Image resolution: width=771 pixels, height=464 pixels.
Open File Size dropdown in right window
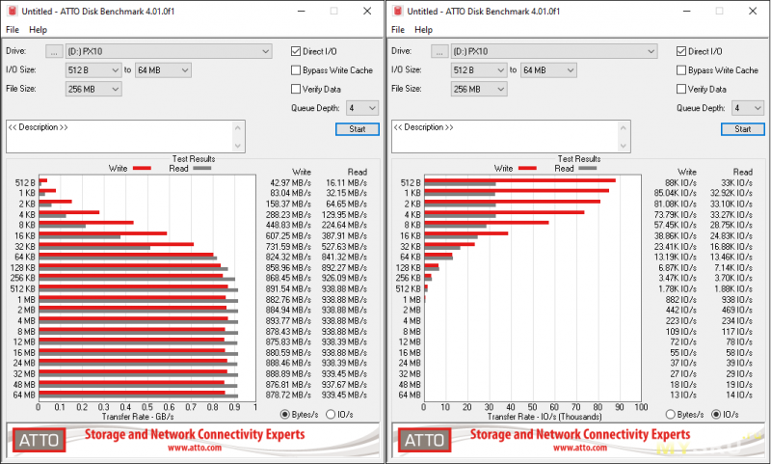[x=500, y=89]
